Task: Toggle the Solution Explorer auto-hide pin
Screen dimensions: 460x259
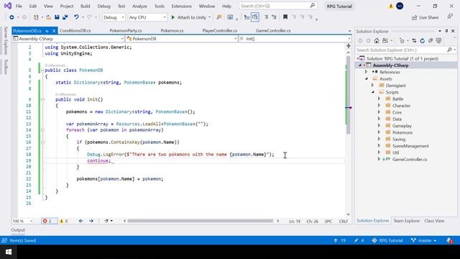Action: coord(446,31)
